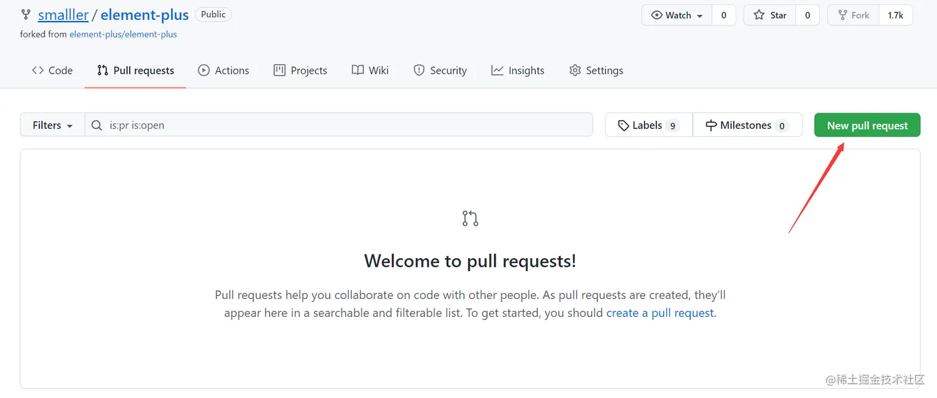
Task: Click the Welcome to pull requests! heading
Action: pyautogui.click(x=470, y=261)
